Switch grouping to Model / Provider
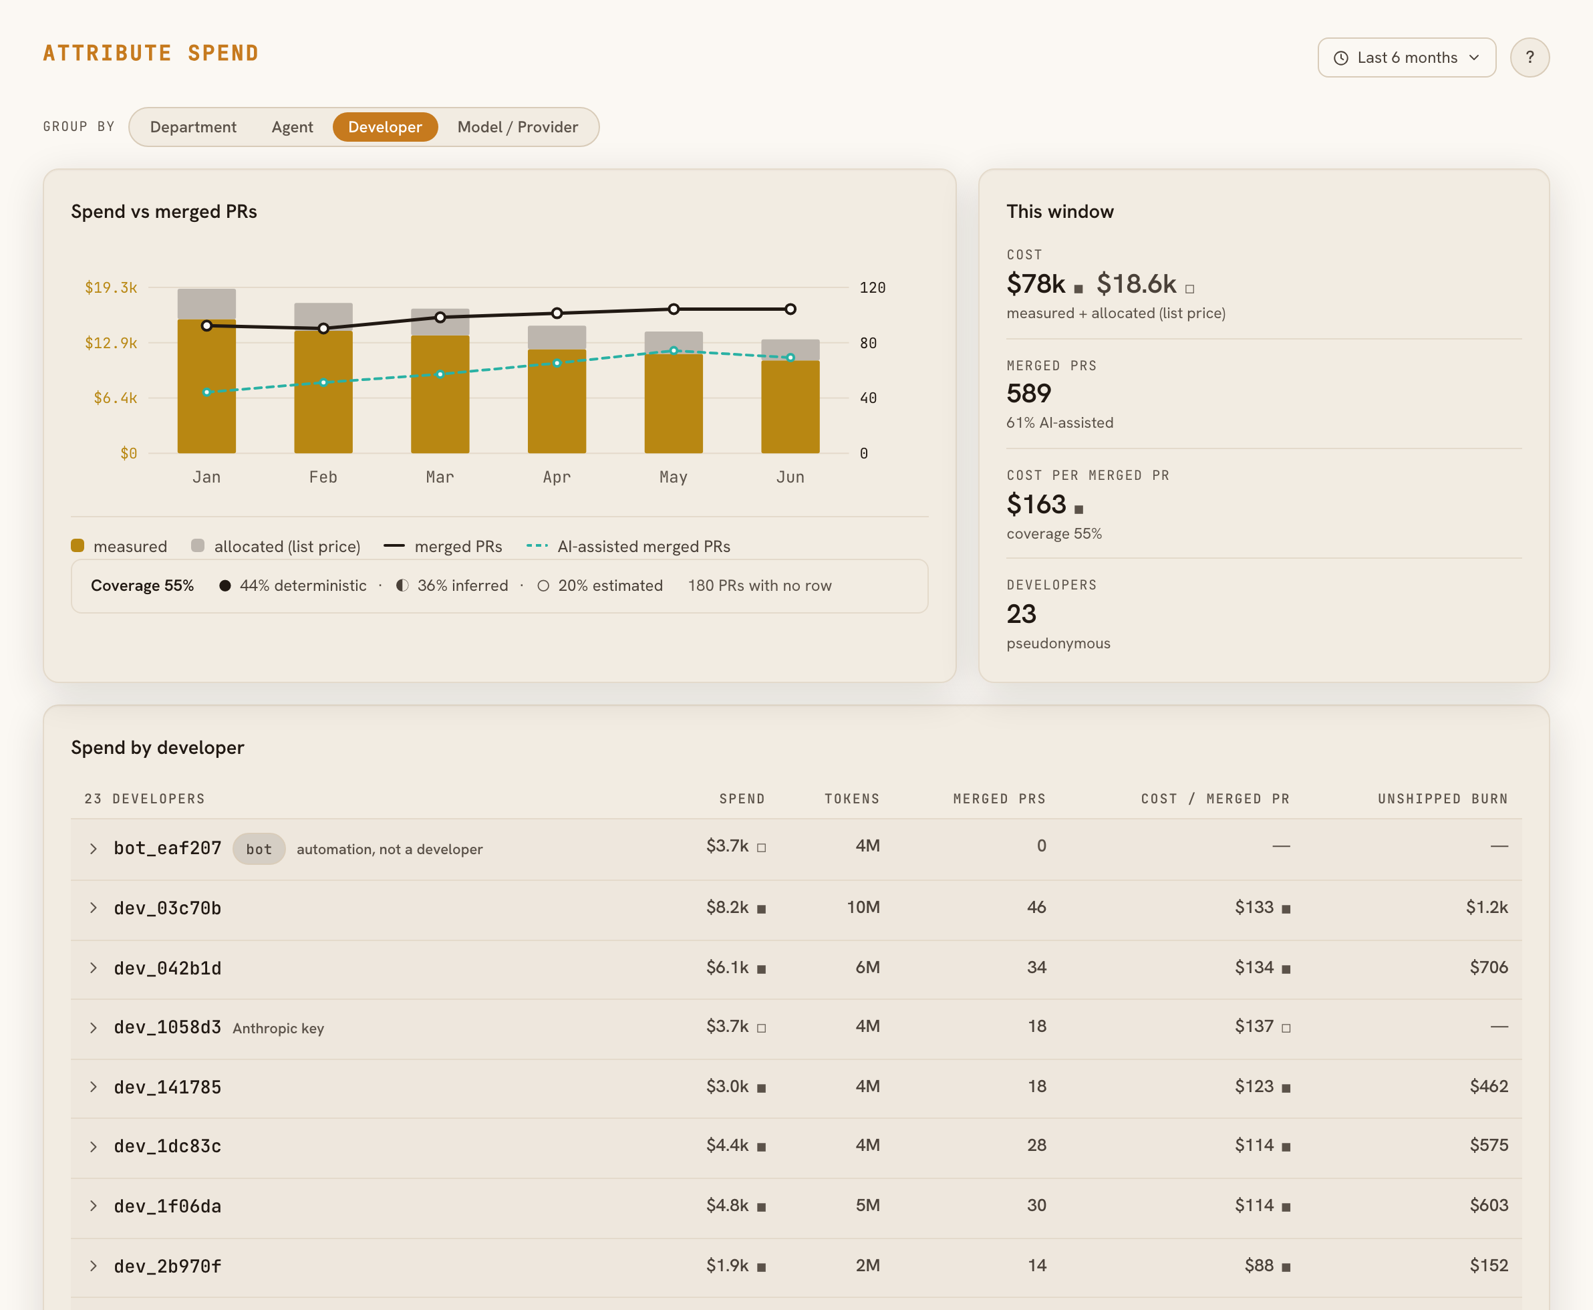The width and height of the screenshot is (1593, 1310). 517,127
